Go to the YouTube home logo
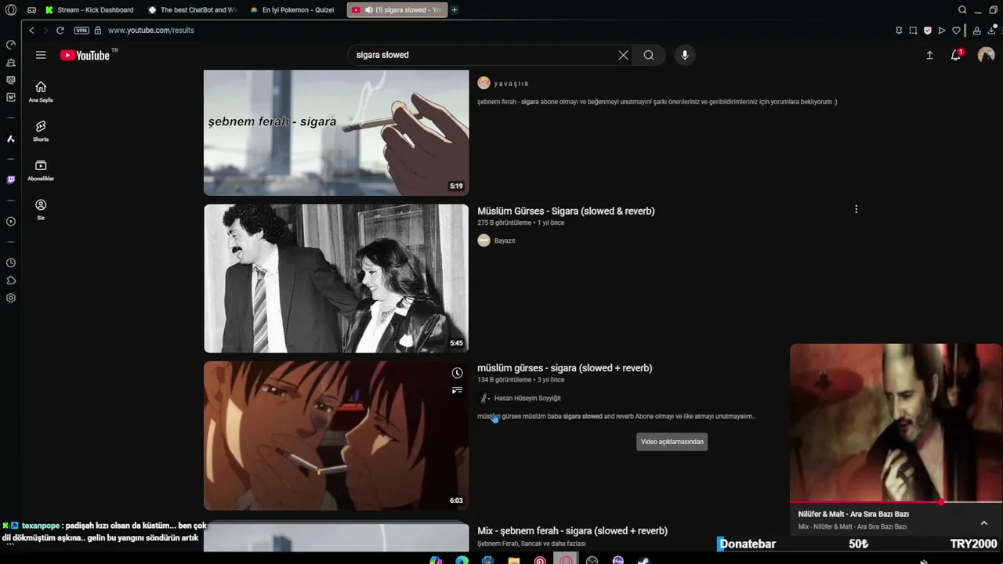 (x=85, y=55)
